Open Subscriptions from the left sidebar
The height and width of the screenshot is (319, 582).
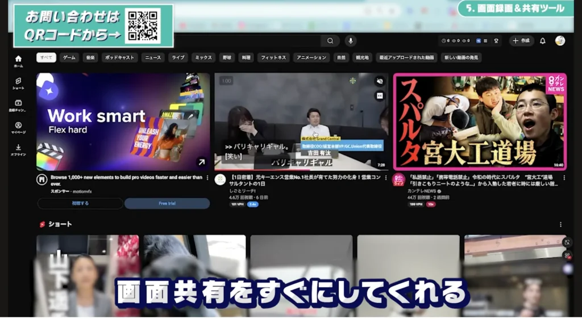[18, 105]
